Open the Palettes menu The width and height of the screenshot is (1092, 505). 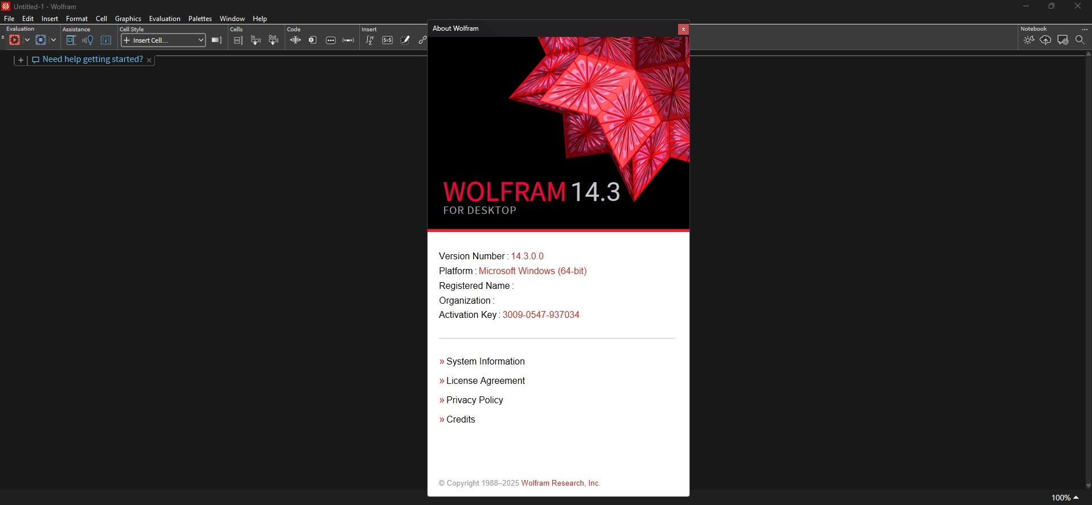coord(200,19)
